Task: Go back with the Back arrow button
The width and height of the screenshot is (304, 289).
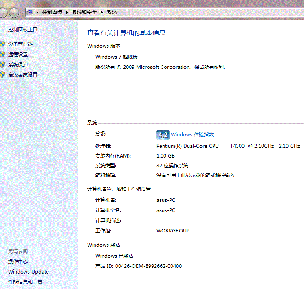Action: (x=3, y=13)
